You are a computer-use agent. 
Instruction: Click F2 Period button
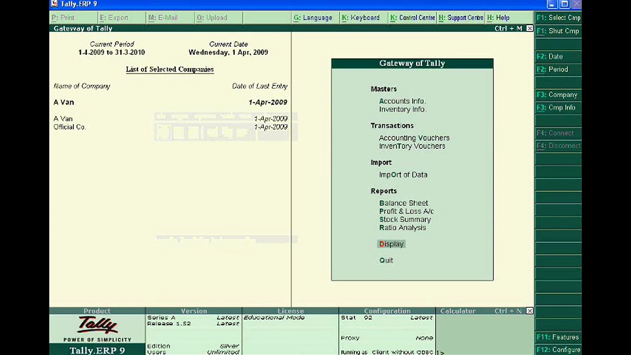pos(559,70)
